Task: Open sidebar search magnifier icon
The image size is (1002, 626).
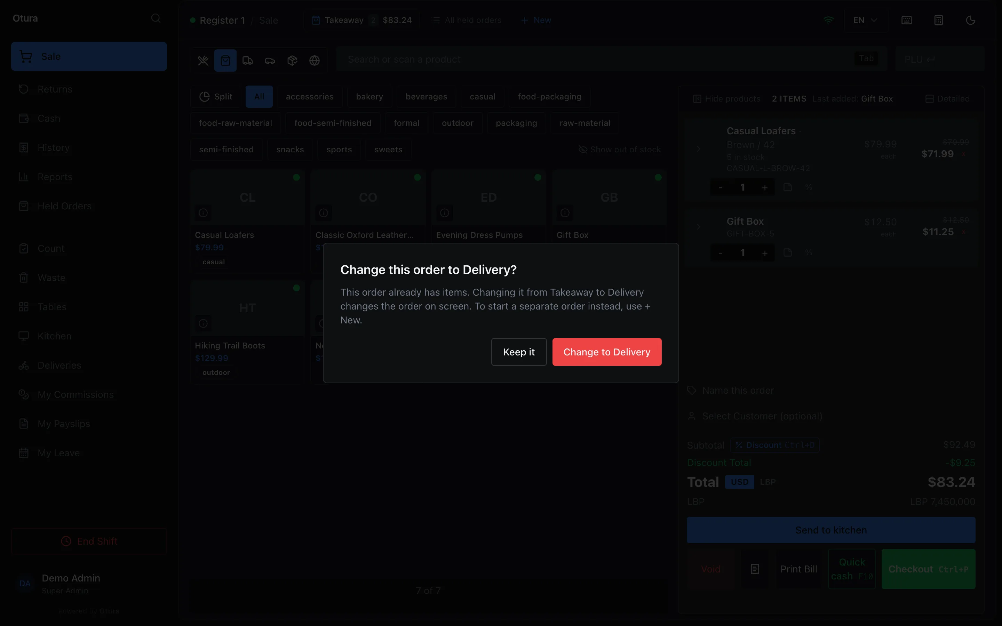Action: click(x=156, y=18)
